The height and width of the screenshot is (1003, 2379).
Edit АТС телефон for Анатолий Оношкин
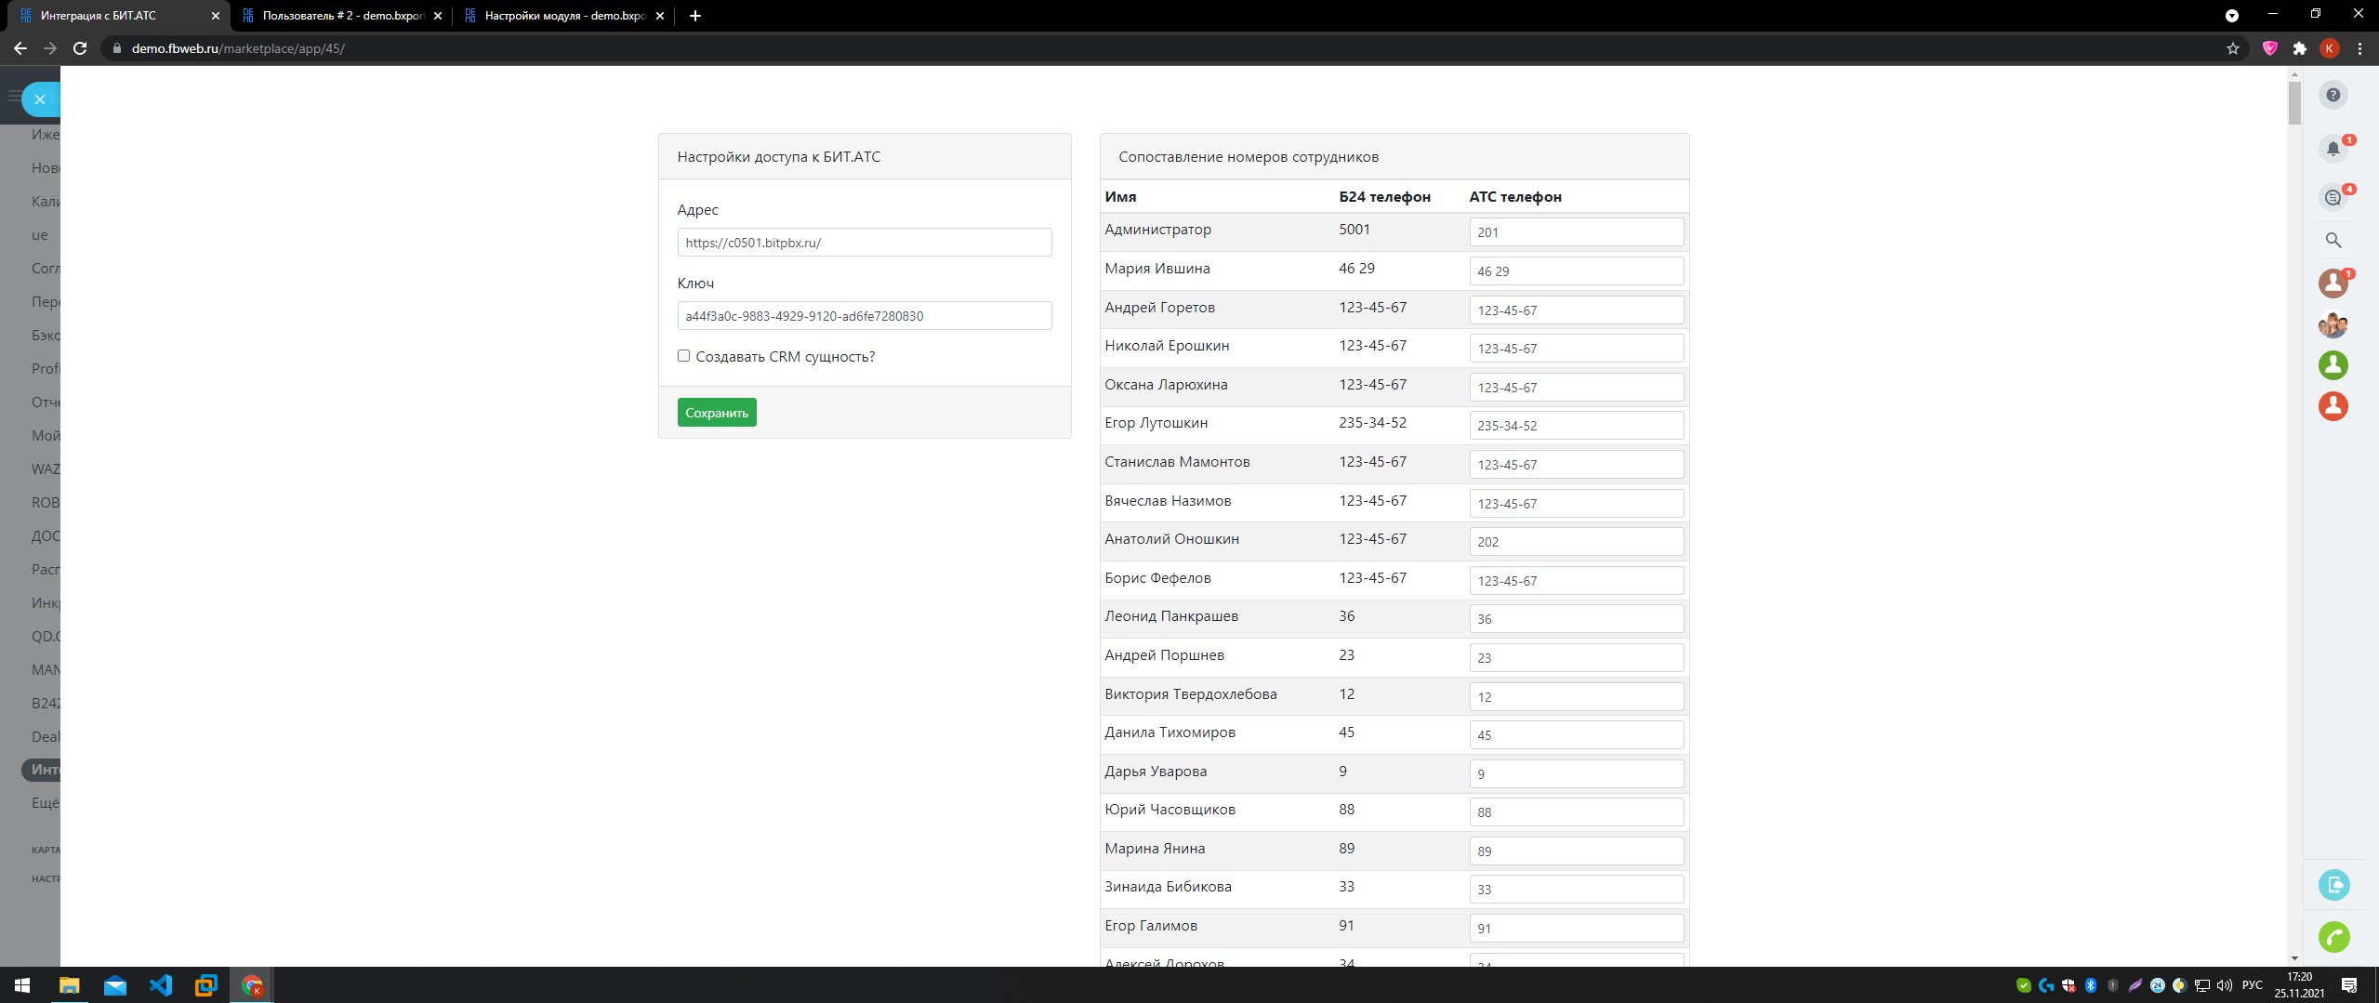(x=1576, y=542)
